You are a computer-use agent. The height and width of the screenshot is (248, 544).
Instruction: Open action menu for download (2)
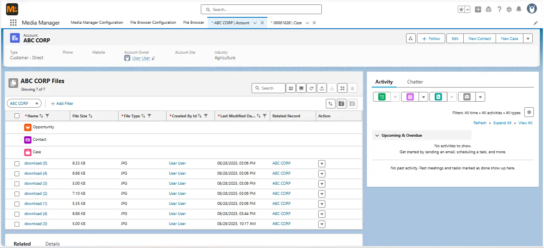tap(321, 194)
